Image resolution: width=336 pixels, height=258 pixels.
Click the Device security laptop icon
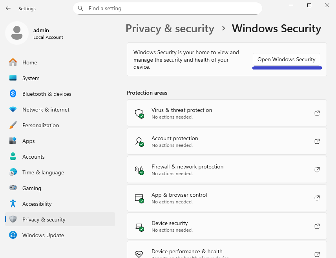pos(139,227)
